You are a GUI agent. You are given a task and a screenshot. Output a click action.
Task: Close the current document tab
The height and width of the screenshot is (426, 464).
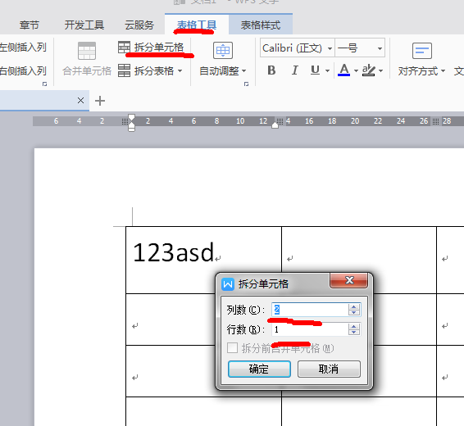click(80, 101)
